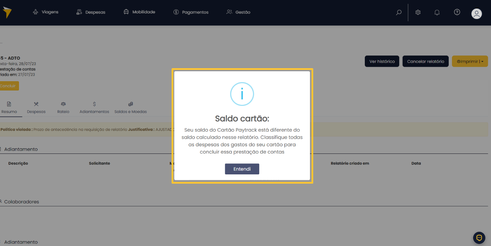Open help question mark icon
The width and height of the screenshot is (491, 246).
pyautogui.click(x=457, y=12)
